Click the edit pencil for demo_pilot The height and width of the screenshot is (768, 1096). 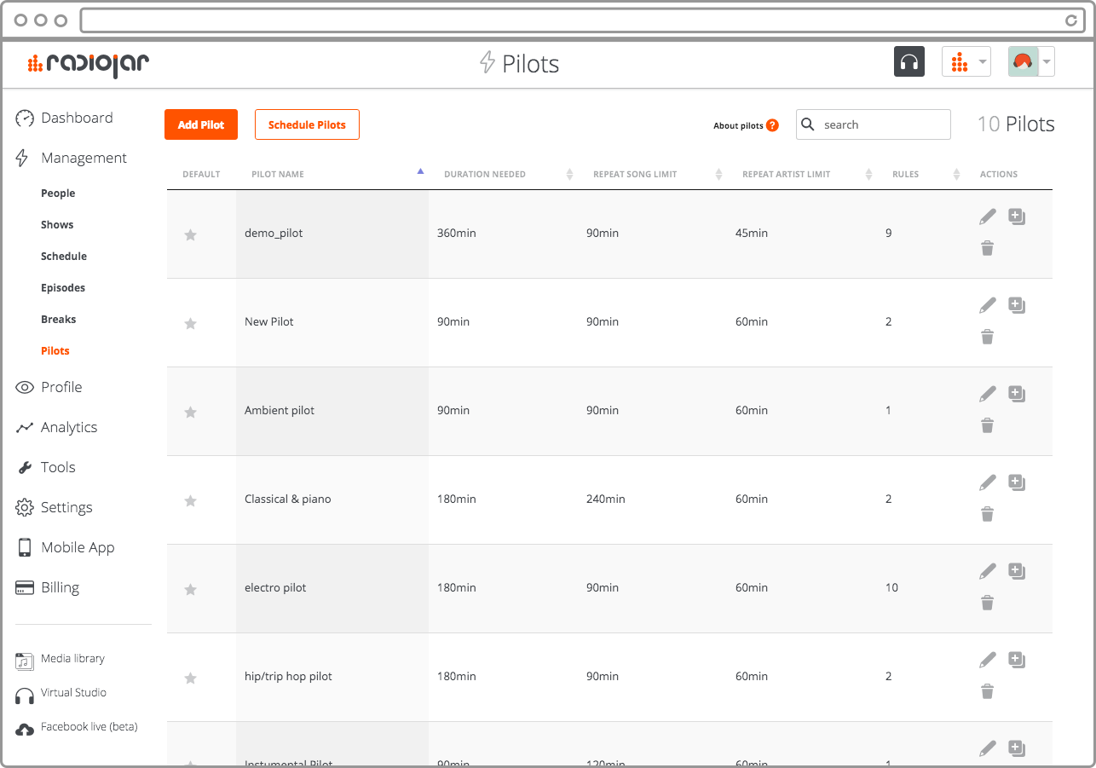pos(988,217)
